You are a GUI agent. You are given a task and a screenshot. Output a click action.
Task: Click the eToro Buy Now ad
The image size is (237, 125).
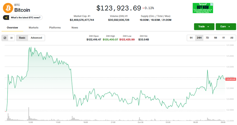[202, 8]
